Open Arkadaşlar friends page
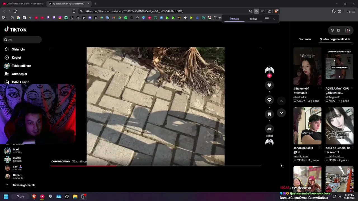The height and width of the screenshot is (201, 358). tap(19, 74)
